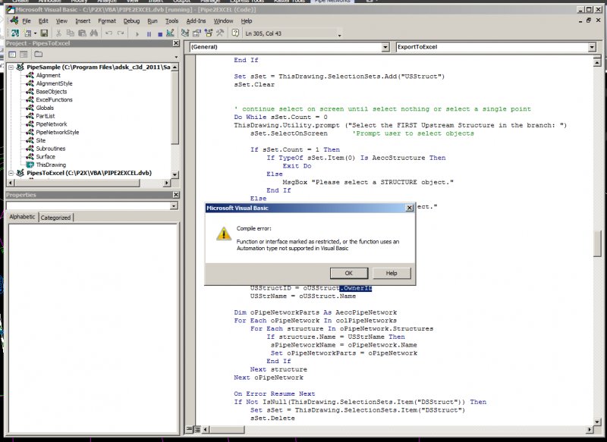Expand the PipesToExcel project tree node
607x442 pixels.
[11, 173]
